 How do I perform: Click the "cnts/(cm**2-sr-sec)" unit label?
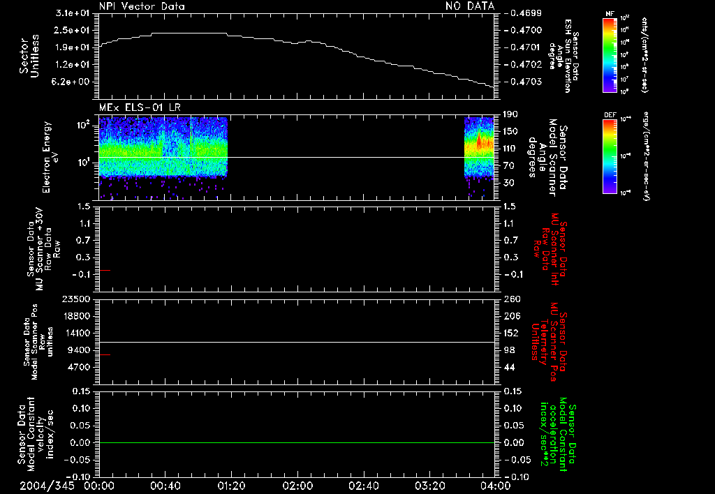click(x=644, y=55)
